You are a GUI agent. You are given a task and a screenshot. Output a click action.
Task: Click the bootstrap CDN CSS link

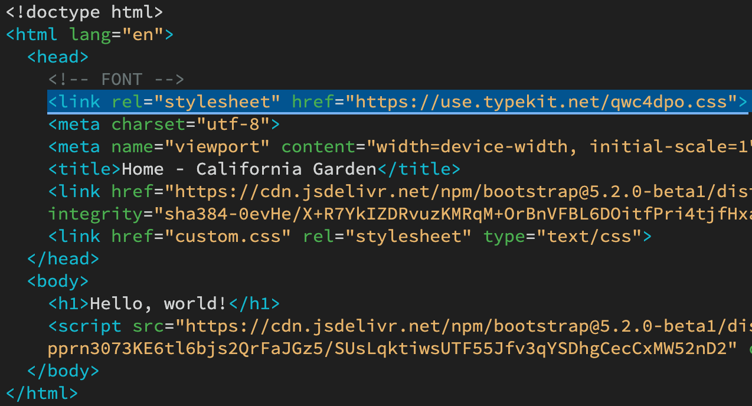[x=413, y=191]
